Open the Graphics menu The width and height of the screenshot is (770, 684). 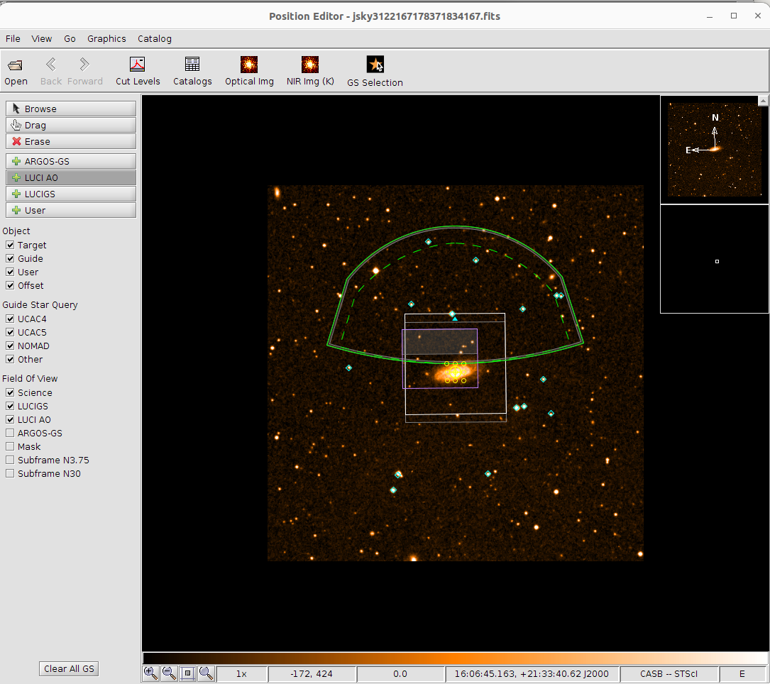tap(106, 39)
